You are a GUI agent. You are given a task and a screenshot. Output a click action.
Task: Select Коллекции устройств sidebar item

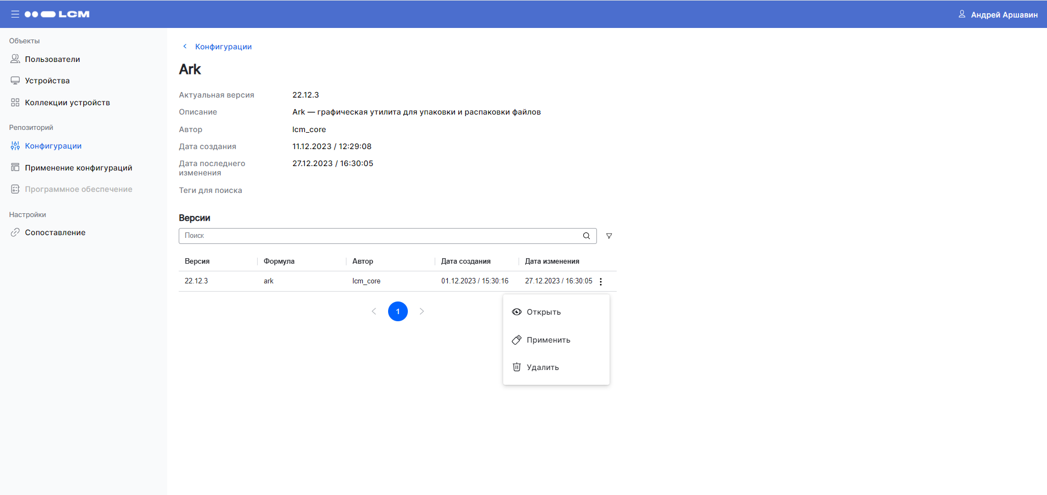pyautogui.click(x=67, y=103)
